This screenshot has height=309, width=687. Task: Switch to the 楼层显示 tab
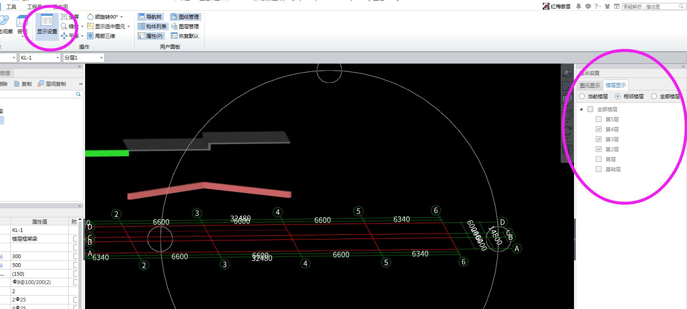(615, 85)
